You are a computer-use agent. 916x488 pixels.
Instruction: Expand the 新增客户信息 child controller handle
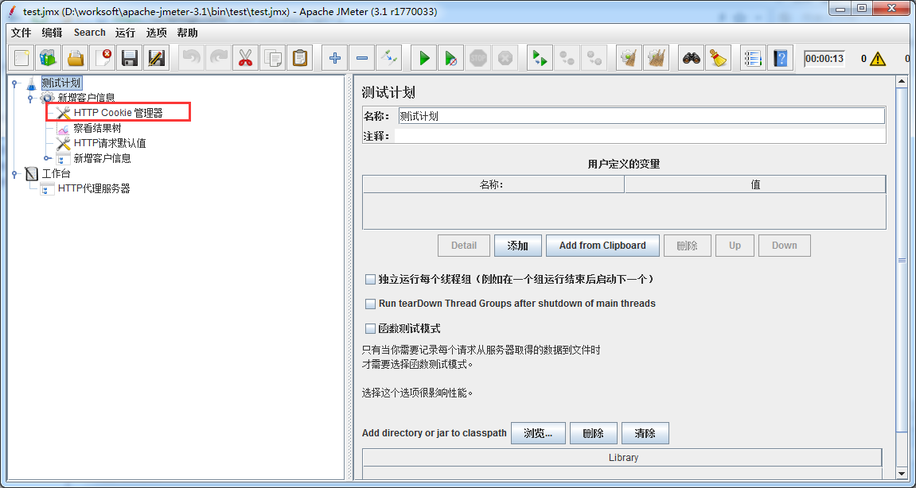tap(47, 158)
